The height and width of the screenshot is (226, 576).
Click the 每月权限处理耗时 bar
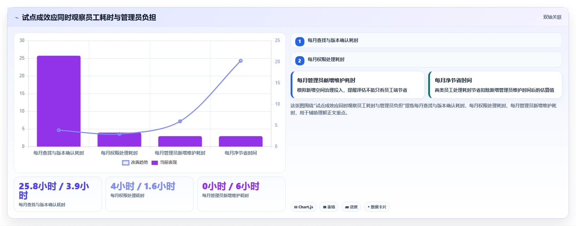coord(119,139)
